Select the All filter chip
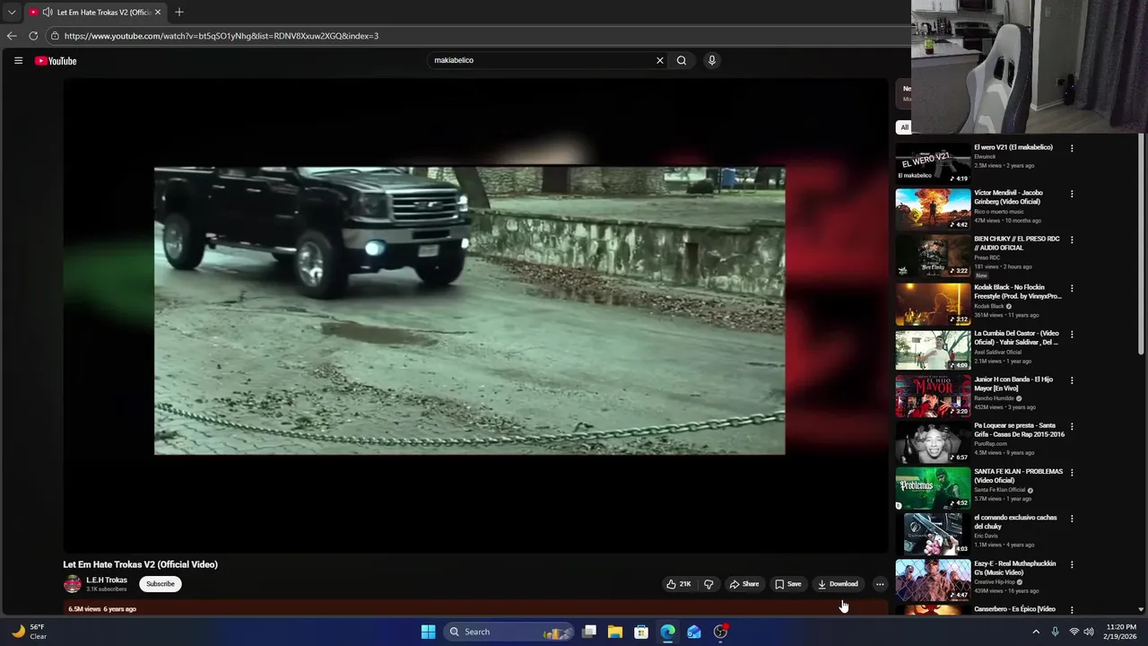Image resolution: width=1148 pixels, height=646 pixels. click(x=904, y=127)
